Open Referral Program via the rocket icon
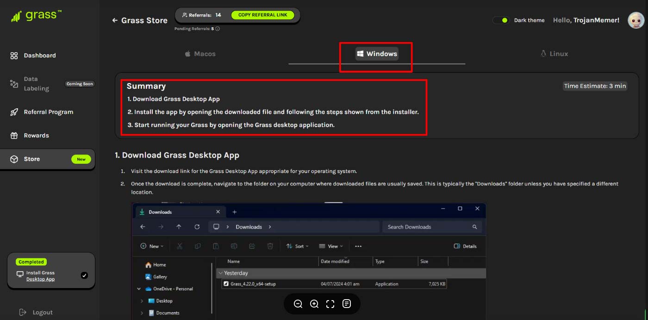648x320 pixels. click(x=14, y=112)
